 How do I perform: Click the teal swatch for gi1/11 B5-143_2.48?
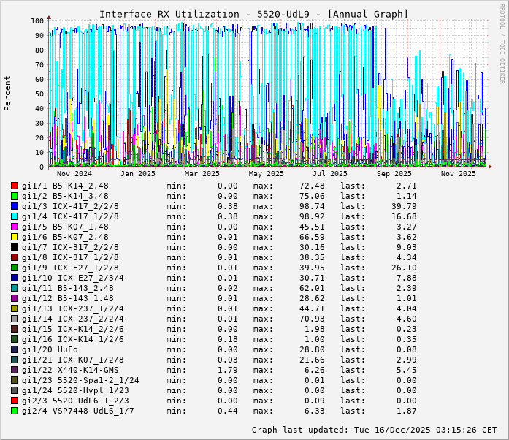pos(14,288)
